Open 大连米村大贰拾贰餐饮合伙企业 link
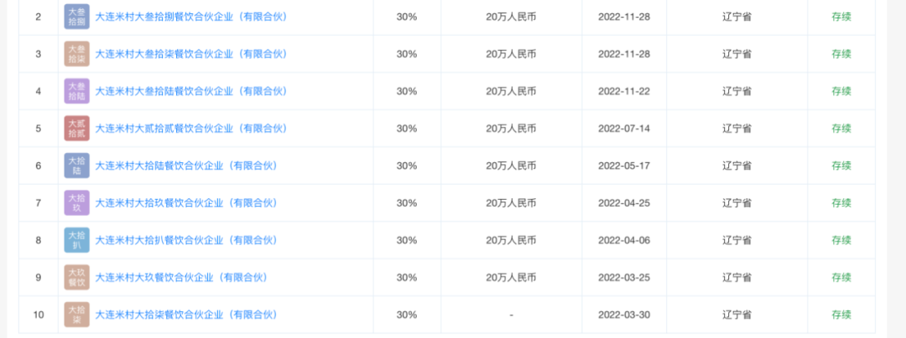 pyautogui.click(x=191, y=128)
